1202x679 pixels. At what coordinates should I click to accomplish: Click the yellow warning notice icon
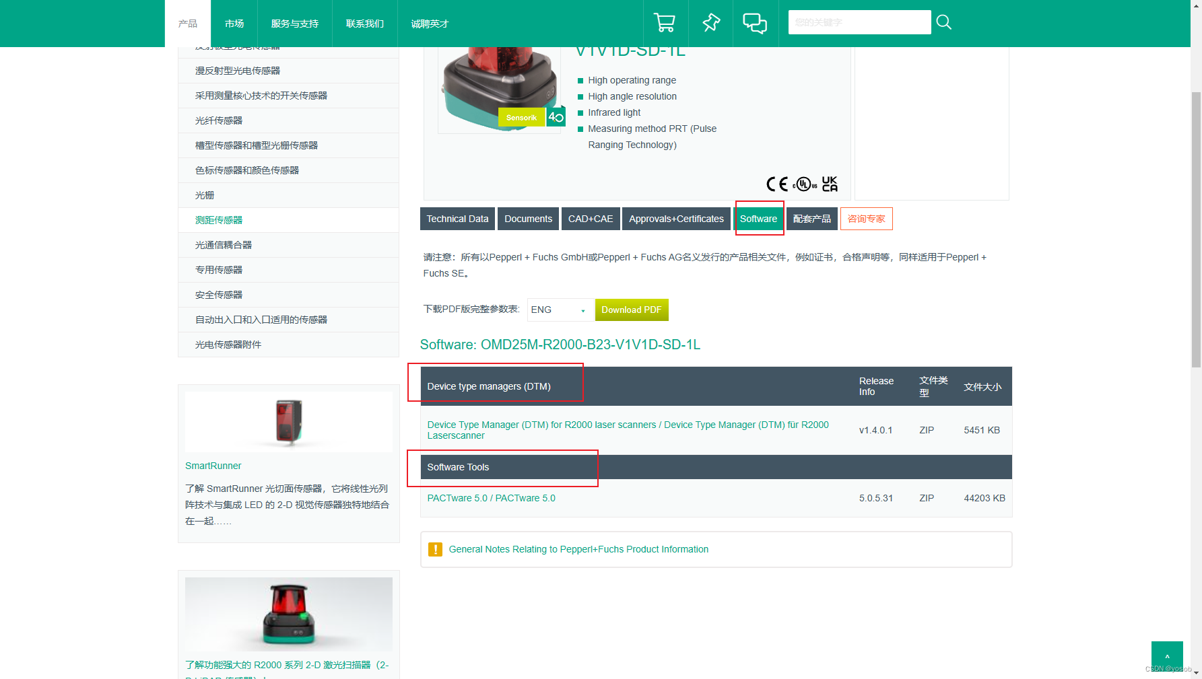pos(435,549)
